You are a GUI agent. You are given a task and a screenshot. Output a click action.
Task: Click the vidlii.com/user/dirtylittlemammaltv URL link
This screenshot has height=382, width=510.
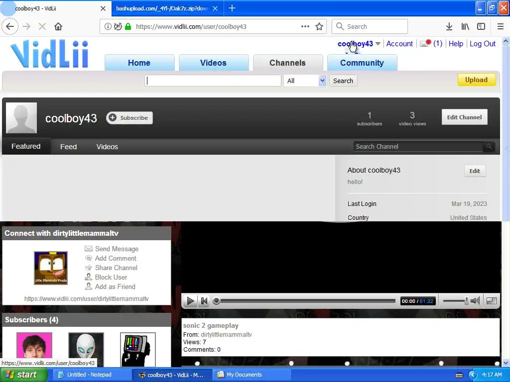click(x=87, y=298)
